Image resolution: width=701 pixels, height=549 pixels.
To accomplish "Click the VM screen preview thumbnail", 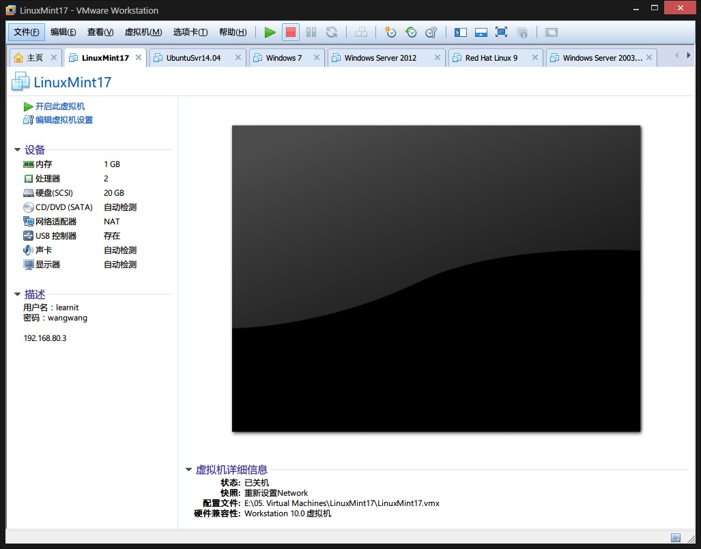I will pos(436,278).
